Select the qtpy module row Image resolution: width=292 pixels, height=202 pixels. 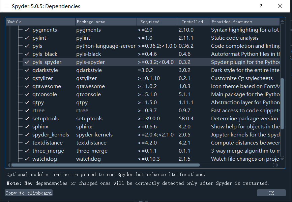click(x=151, y=103)
